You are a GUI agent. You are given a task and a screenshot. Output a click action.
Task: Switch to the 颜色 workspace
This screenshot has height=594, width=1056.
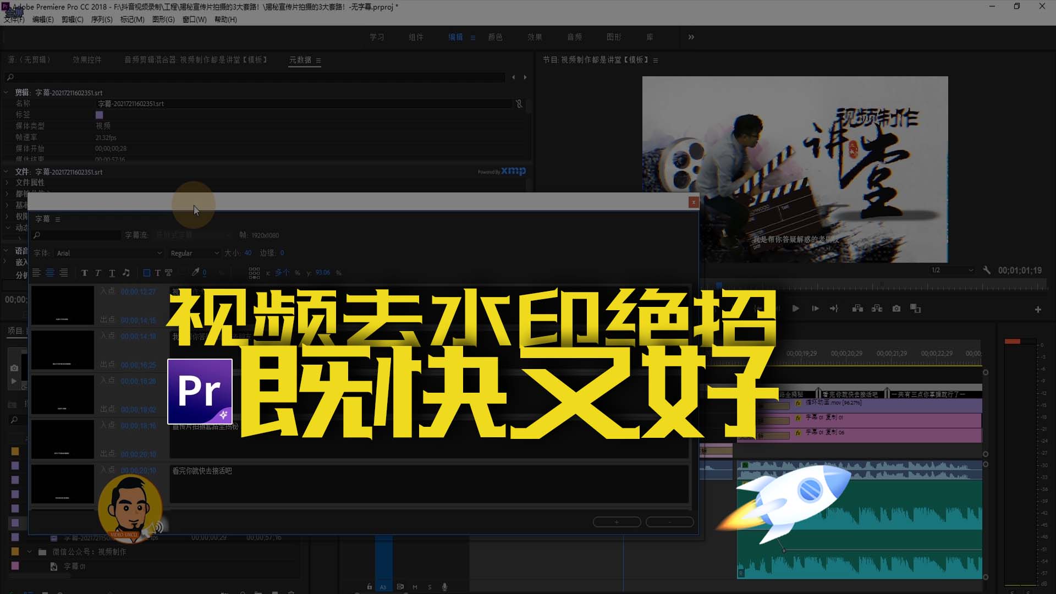pos(495,37)
